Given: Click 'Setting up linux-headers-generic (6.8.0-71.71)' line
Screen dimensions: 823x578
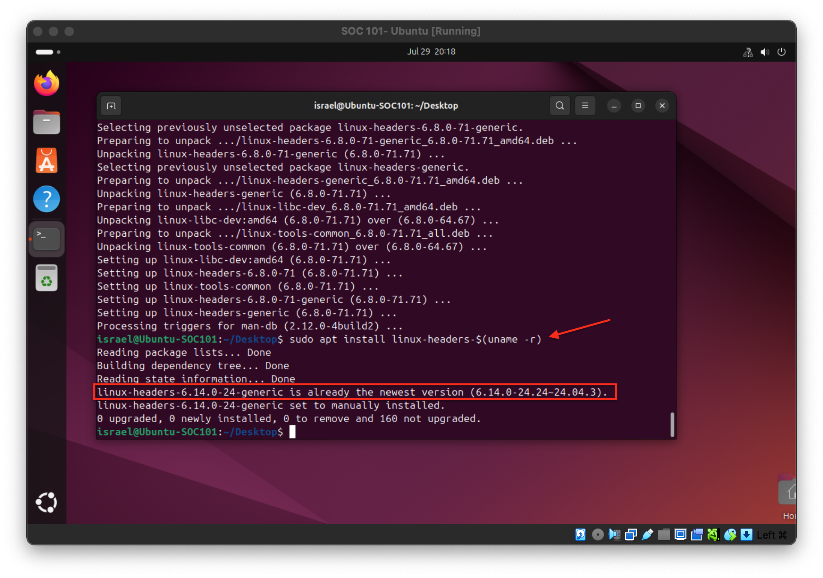Looking at the screenshot, I should point(247,313).
